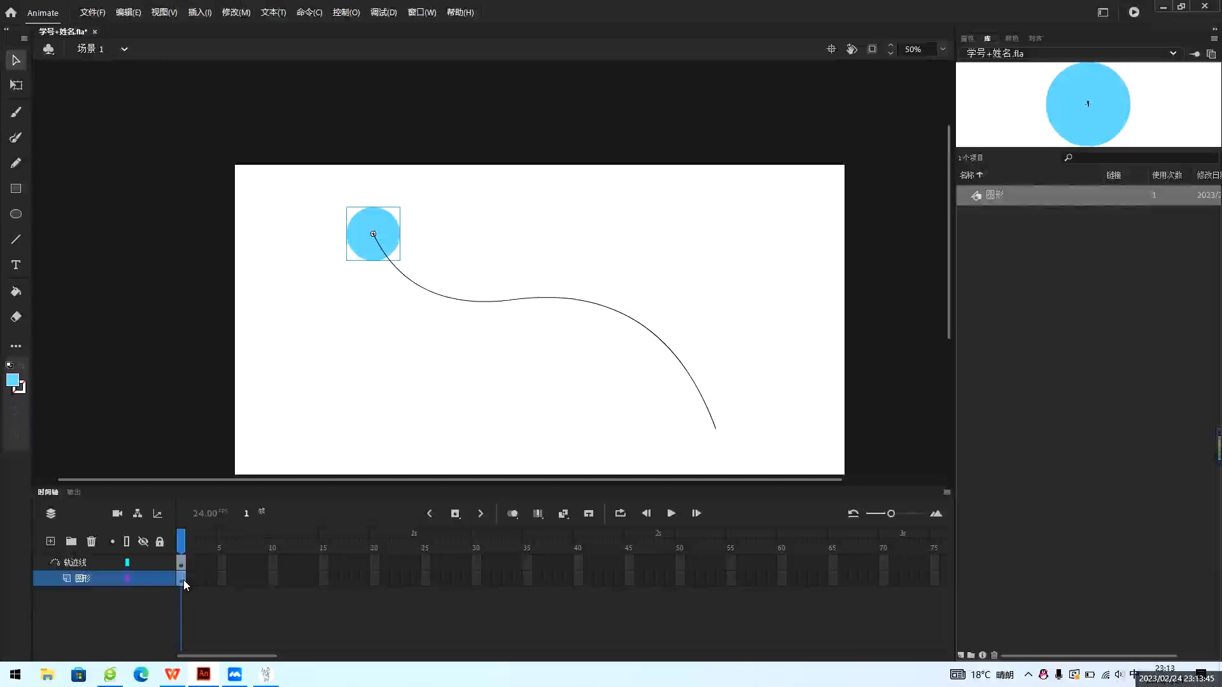Click create classic tween icon

(x=563, y=513)
